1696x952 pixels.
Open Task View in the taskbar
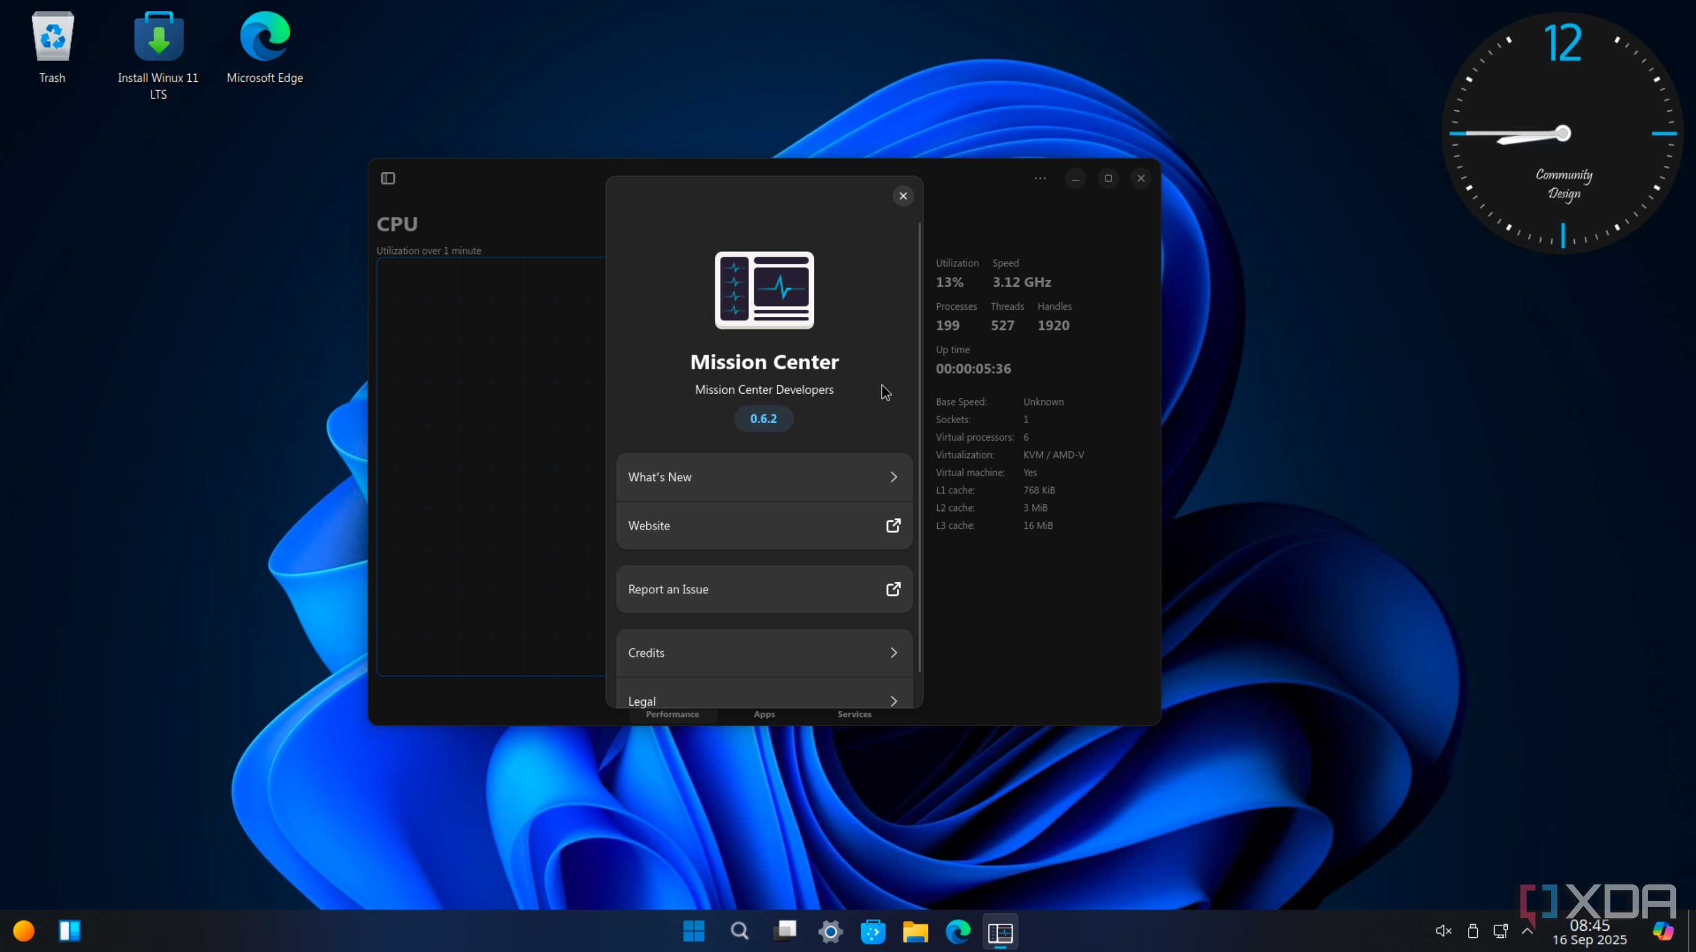(785, 931)
